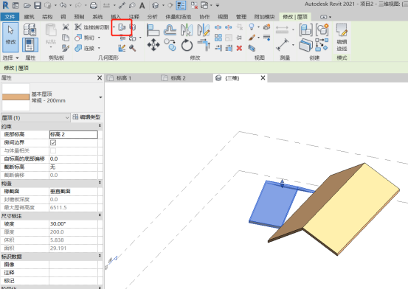Save the project with the floppy icon
Screen dimensions: 408x289
point(38,5)
